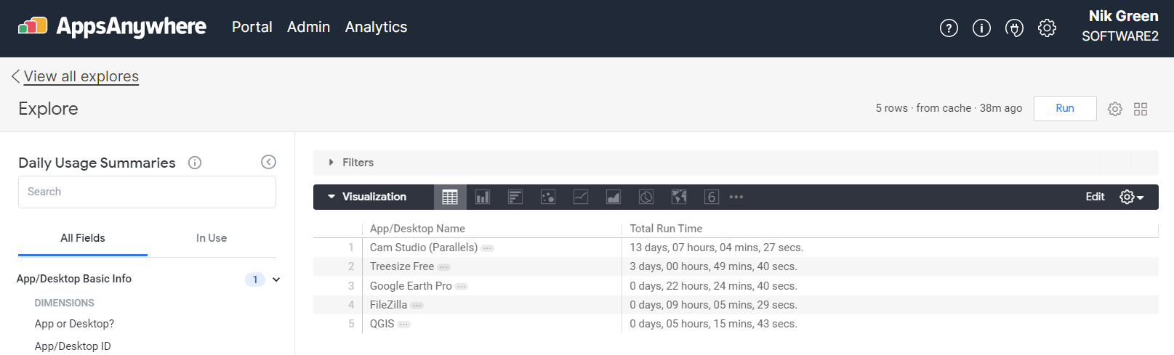Open the ellipsis menu next to QGIS
The height and width of the screenshot is (355, 1174).
403,325
